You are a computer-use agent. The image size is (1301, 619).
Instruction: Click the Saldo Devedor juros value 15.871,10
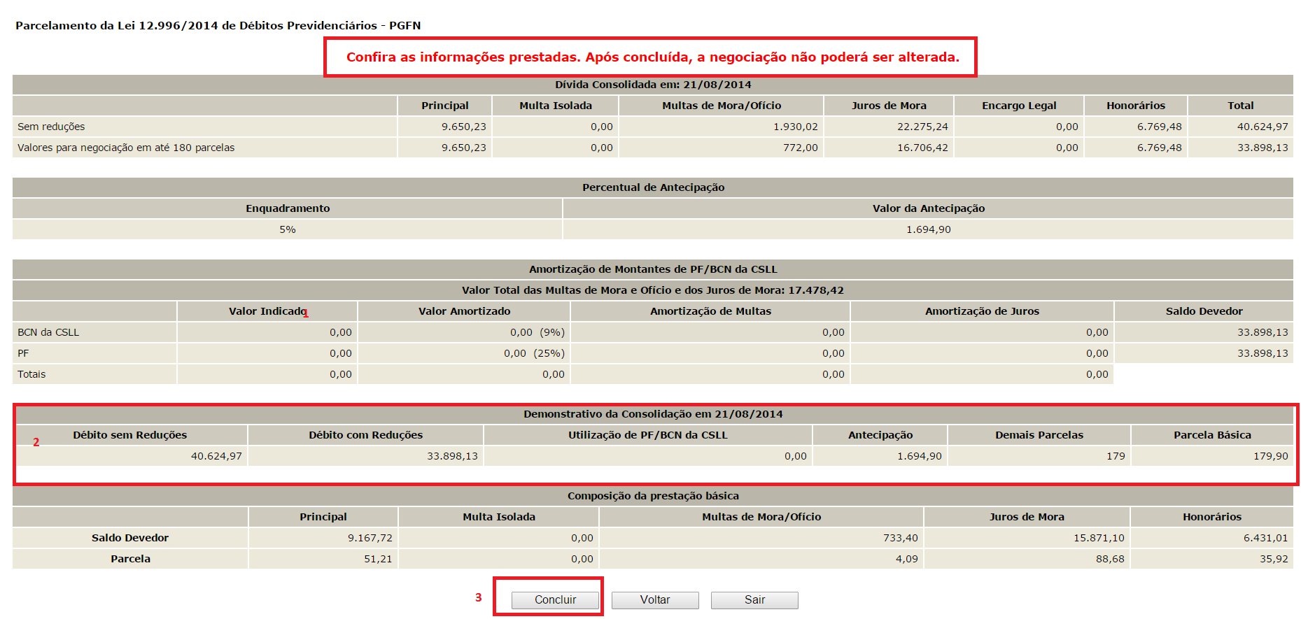click(x=1099, y=538)
